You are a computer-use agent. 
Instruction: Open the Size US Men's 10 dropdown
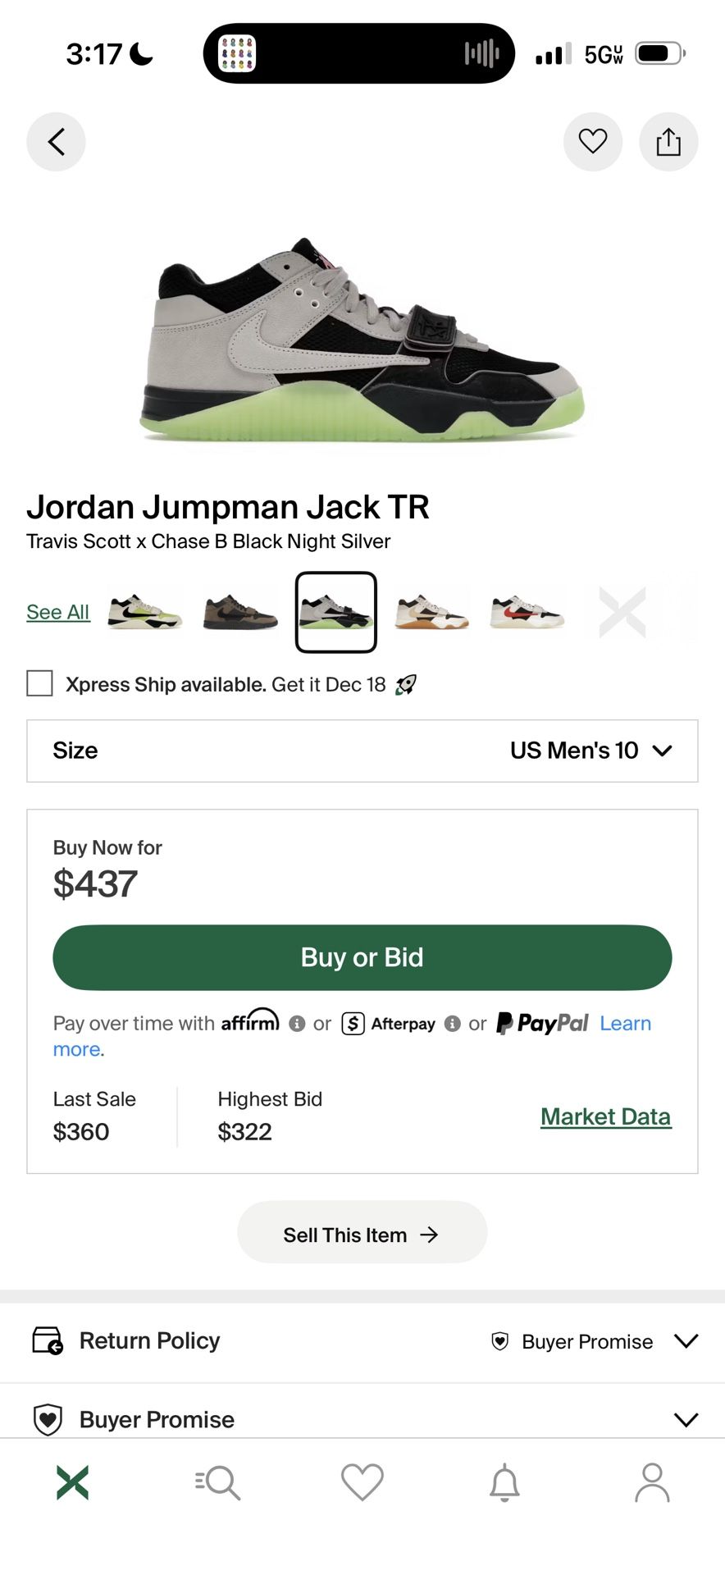(362, 751)
